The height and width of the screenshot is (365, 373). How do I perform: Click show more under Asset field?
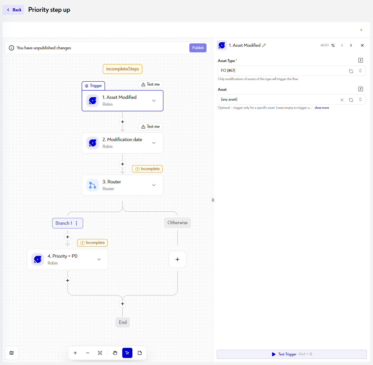(322, 108)
